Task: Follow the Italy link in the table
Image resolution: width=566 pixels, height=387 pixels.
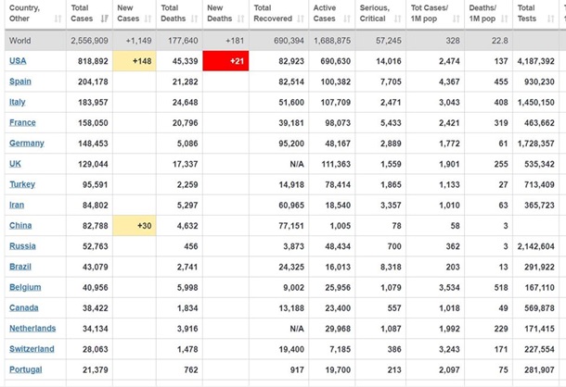Action: click(x=18, y=102)
